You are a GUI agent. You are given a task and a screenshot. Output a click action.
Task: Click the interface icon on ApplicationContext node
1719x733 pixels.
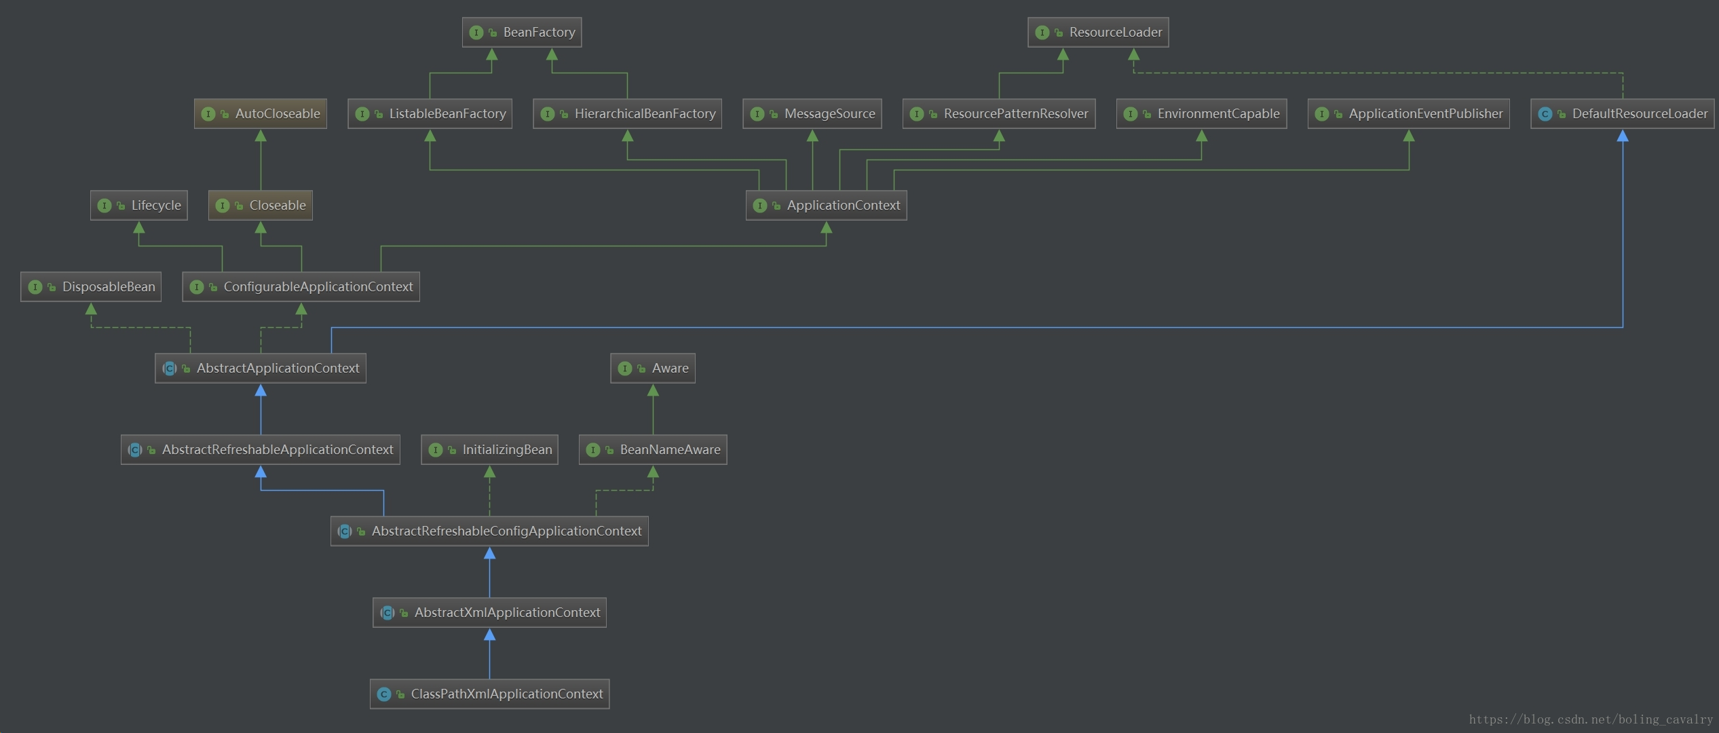(x=759, y=206)
